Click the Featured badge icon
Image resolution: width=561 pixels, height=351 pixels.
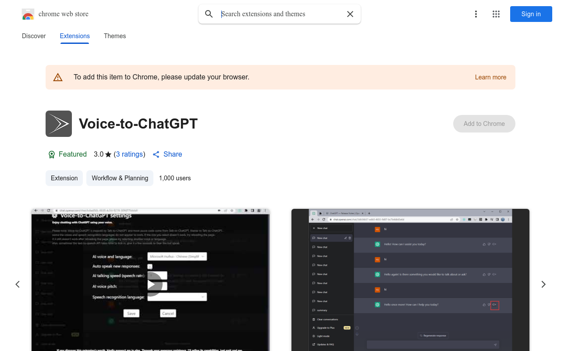pos(52,154)
